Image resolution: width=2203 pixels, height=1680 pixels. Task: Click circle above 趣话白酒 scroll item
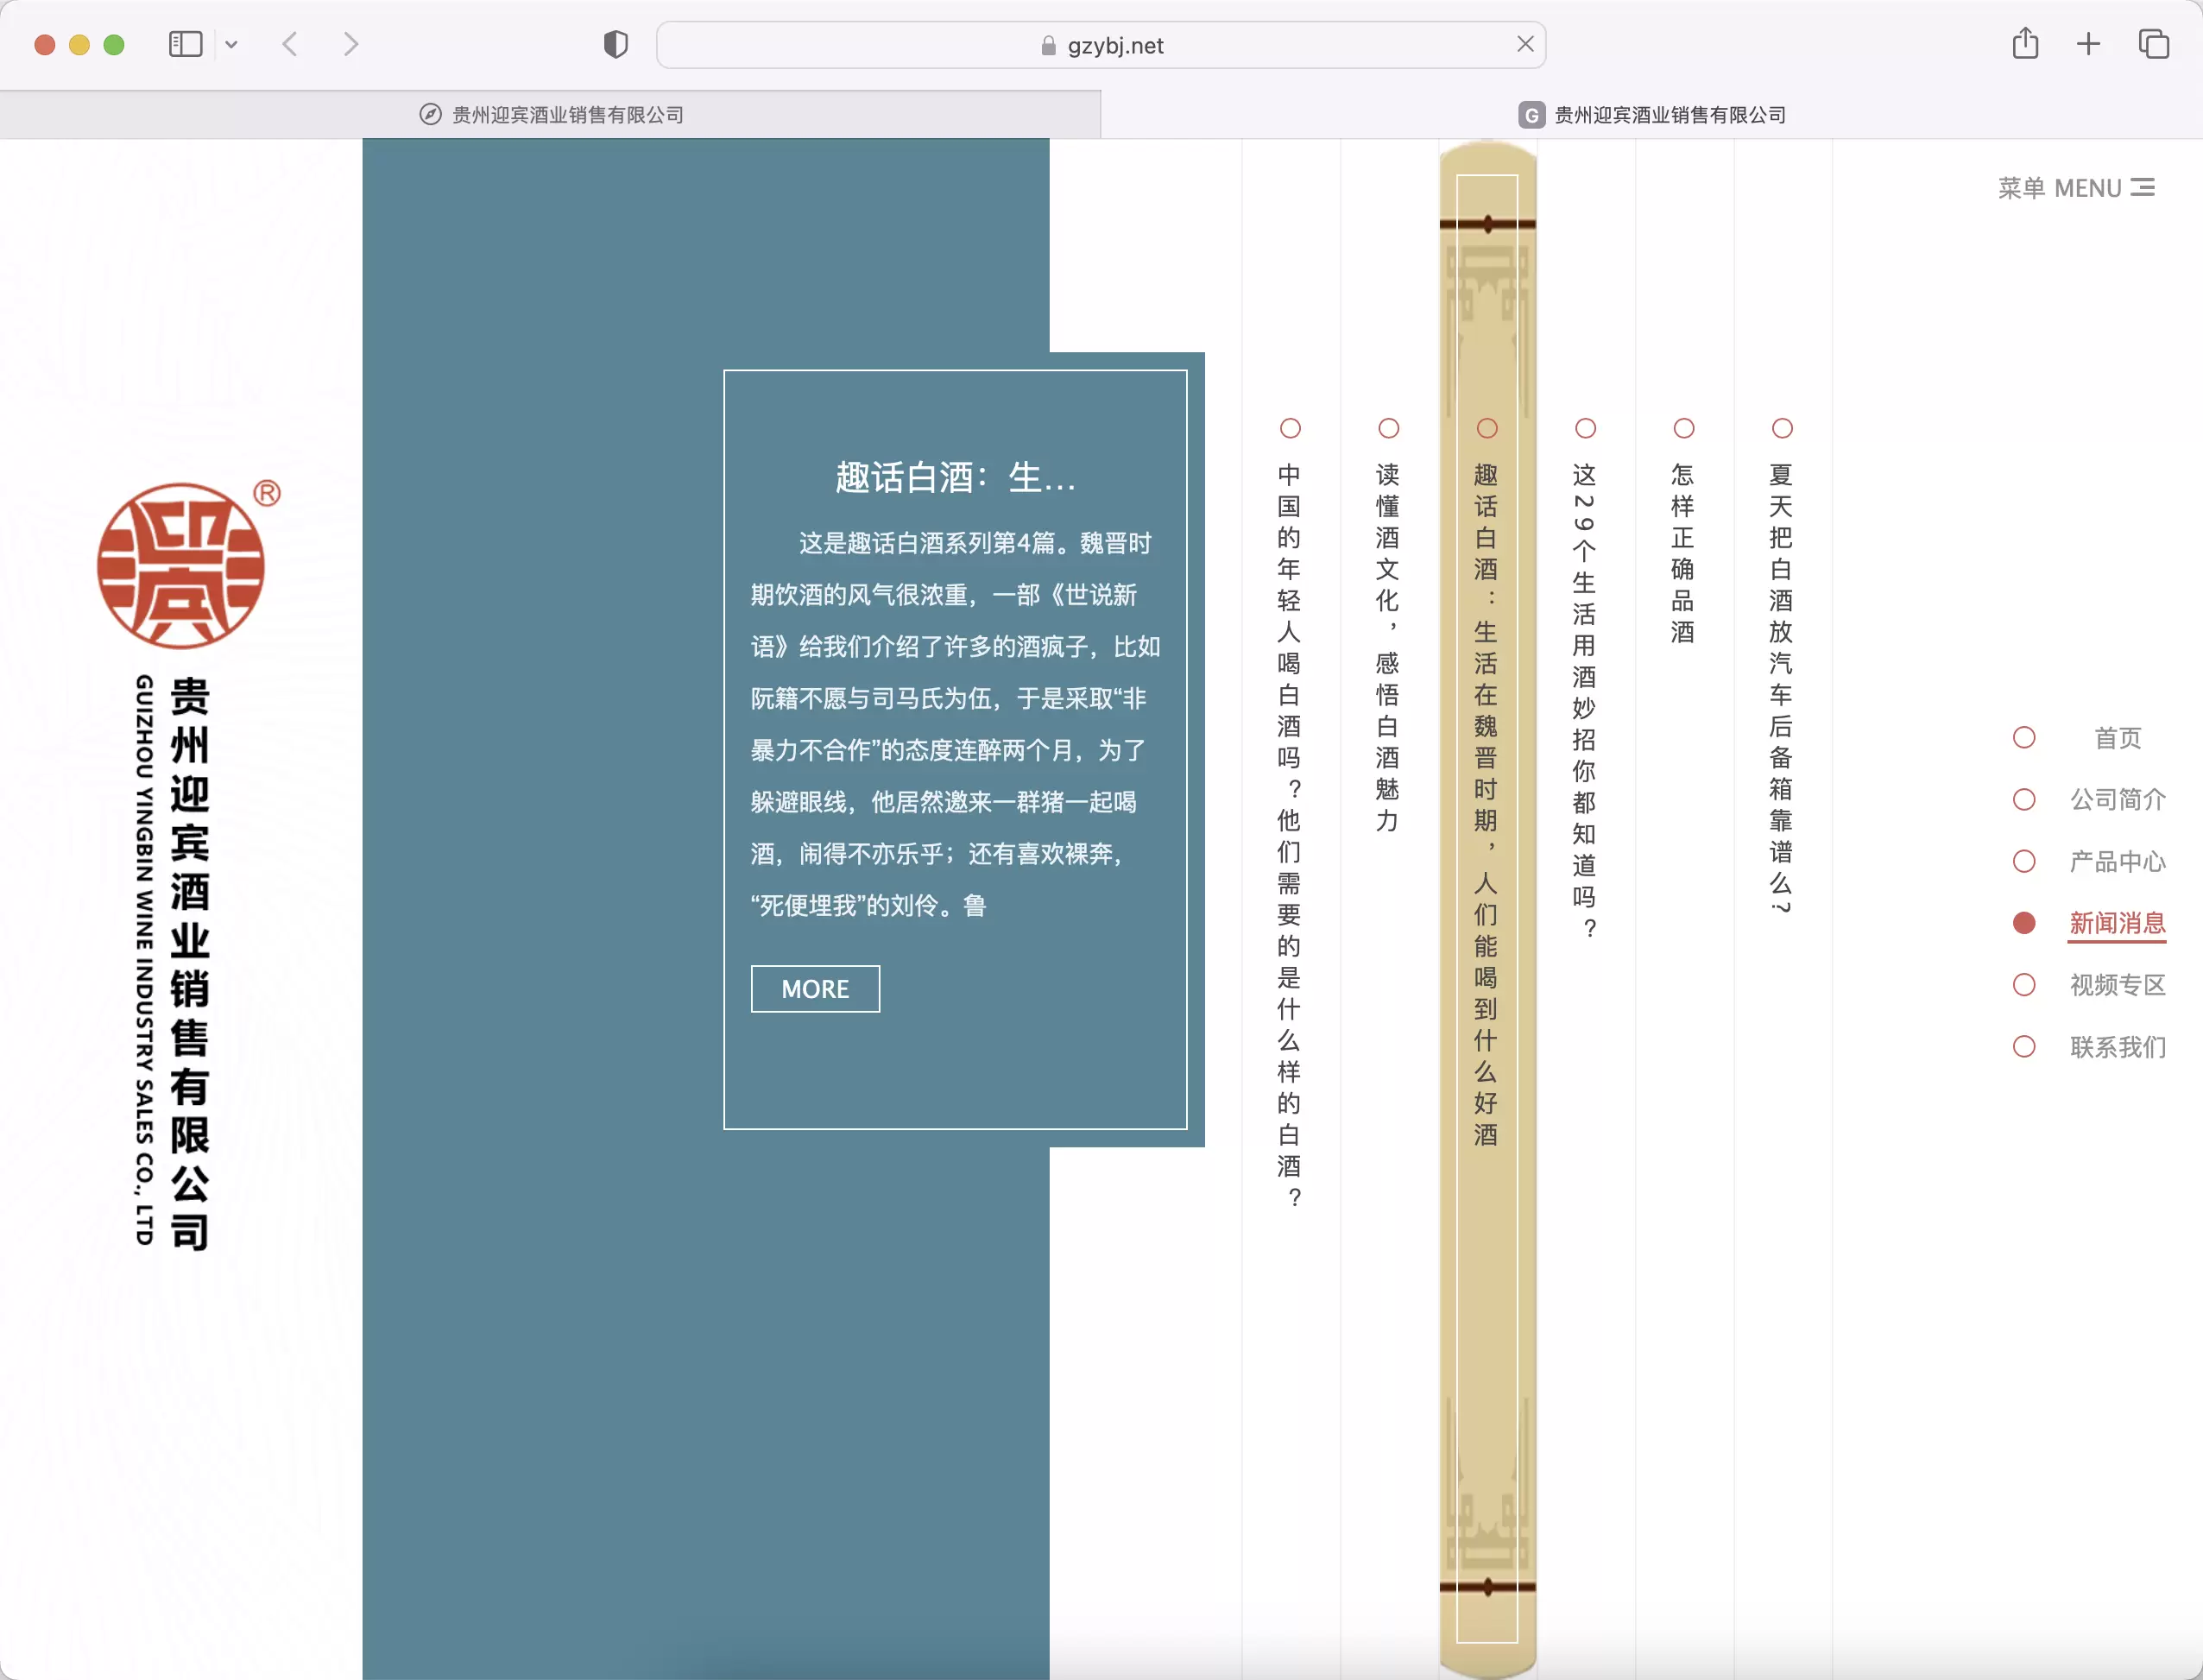pos(1487,428)
